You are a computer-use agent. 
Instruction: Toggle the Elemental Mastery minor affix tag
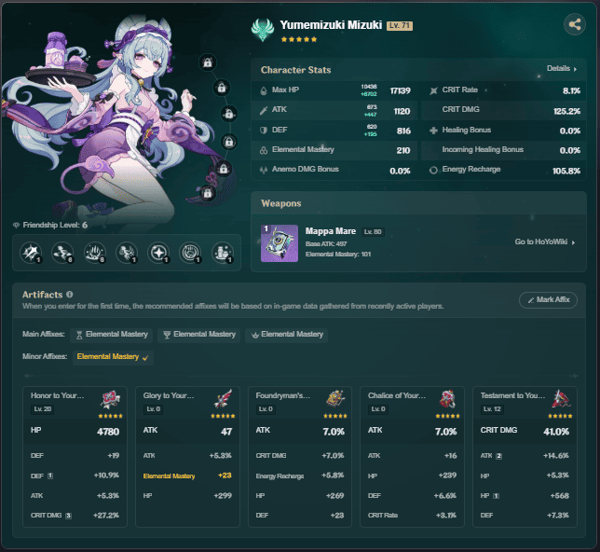click(113, 357)
